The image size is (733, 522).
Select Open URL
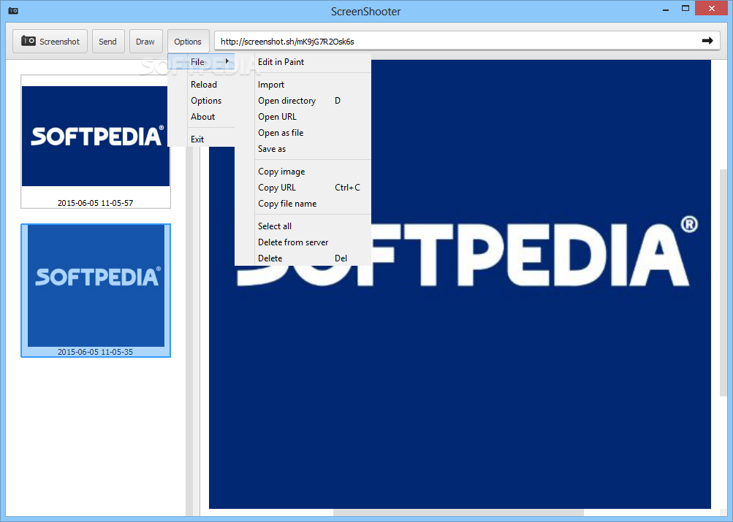(303, 117)
